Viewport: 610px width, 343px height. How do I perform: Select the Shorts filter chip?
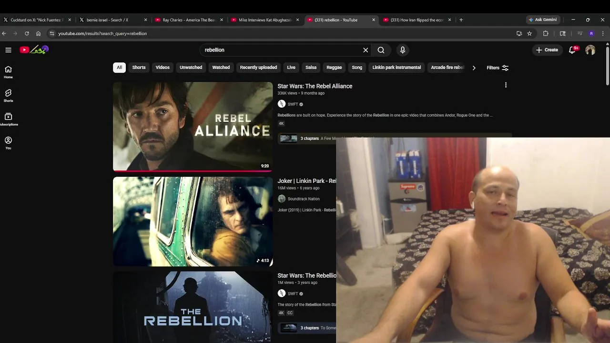139,68
